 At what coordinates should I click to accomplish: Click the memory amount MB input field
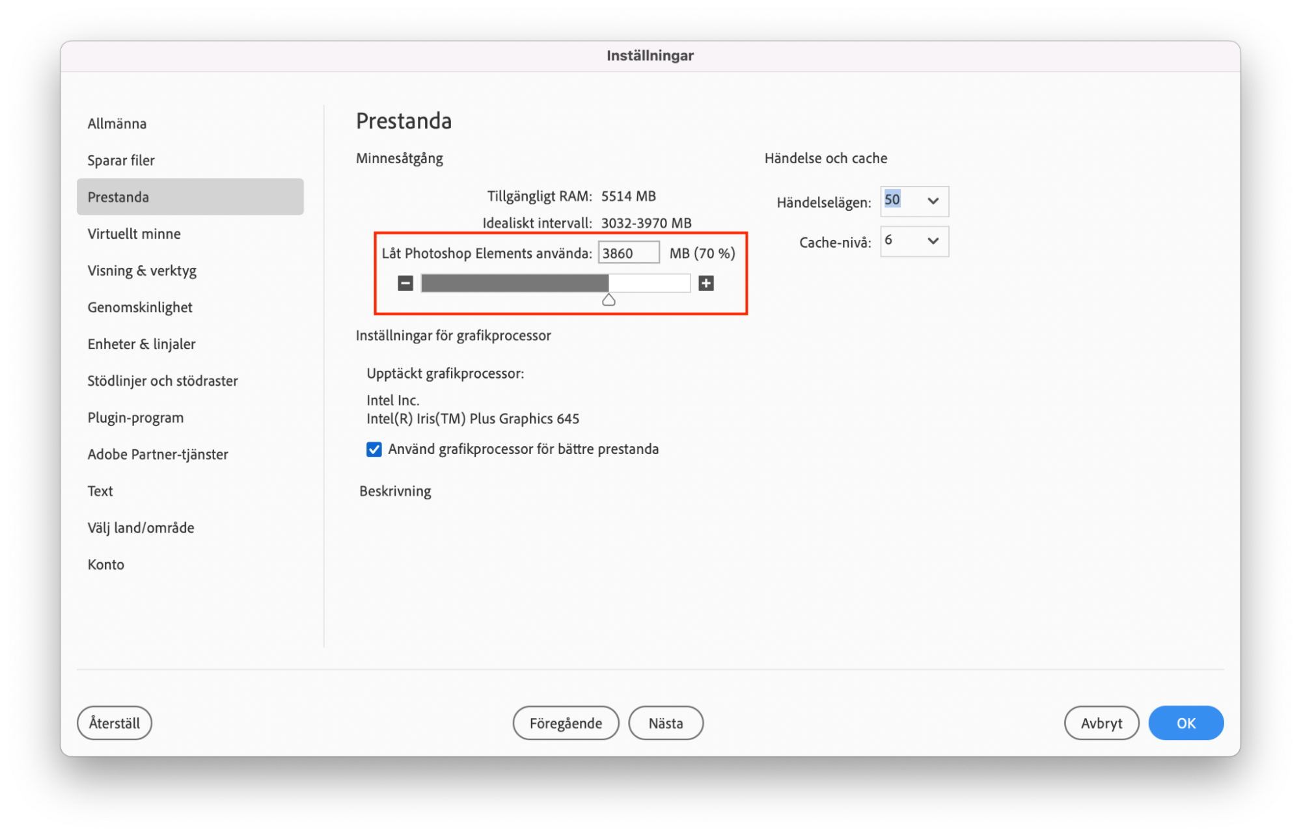point(629,253)
